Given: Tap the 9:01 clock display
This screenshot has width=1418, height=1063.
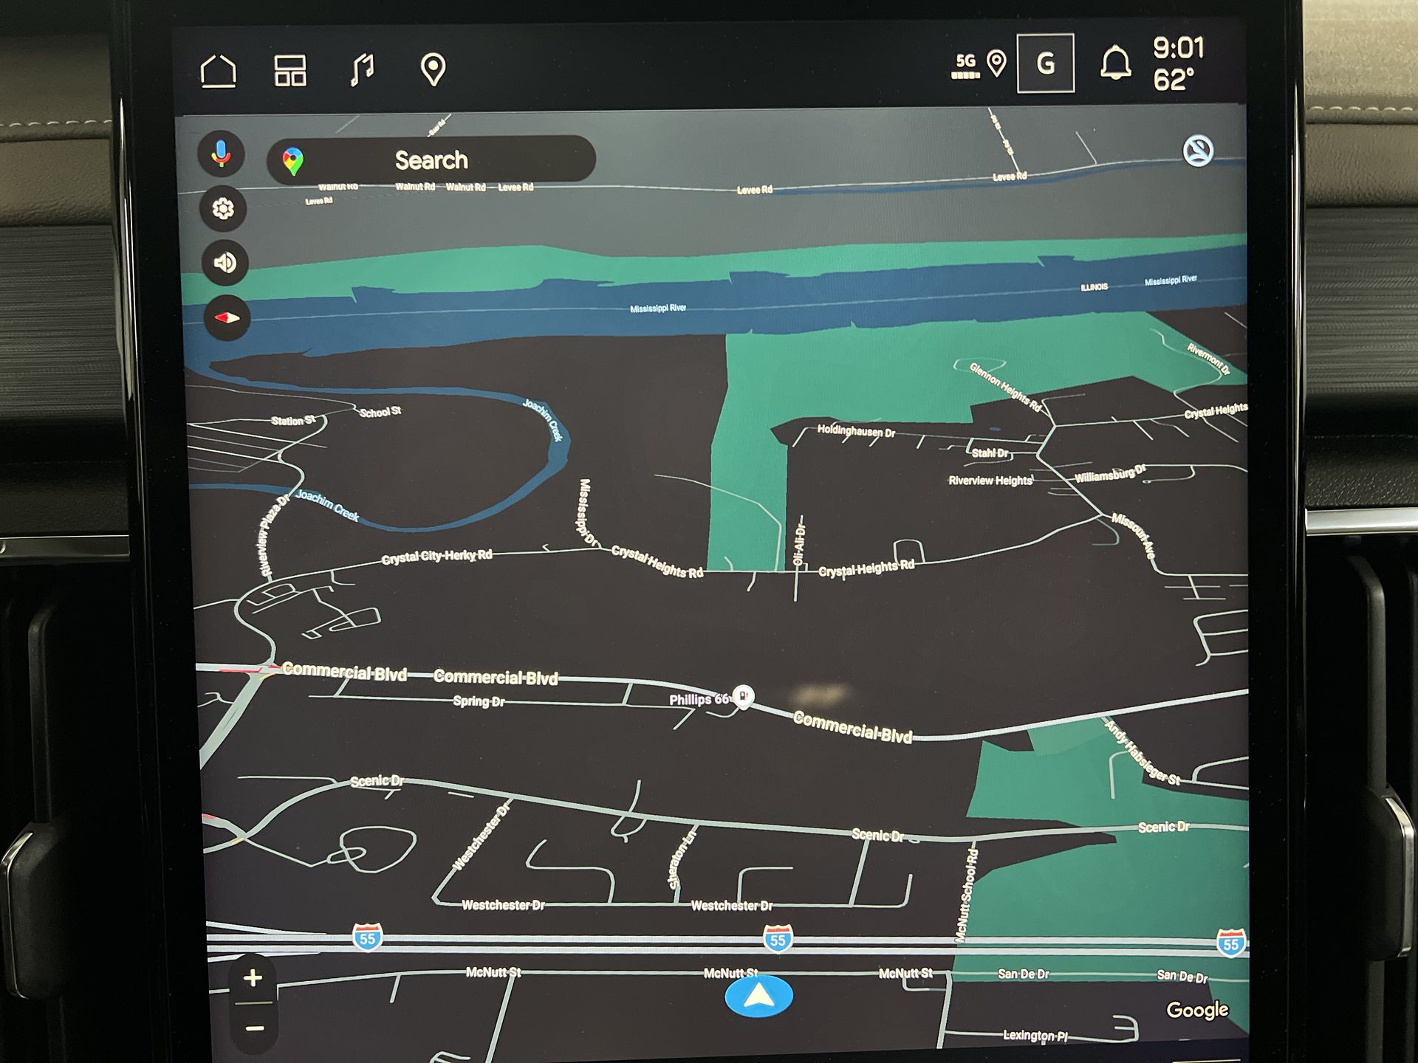Looking at the screenshot, I should pos(1179,48).
